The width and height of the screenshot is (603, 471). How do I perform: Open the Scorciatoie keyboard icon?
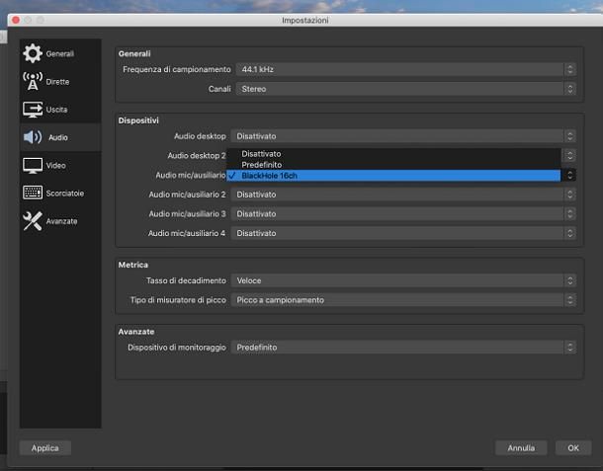click(x=33, y=193)
